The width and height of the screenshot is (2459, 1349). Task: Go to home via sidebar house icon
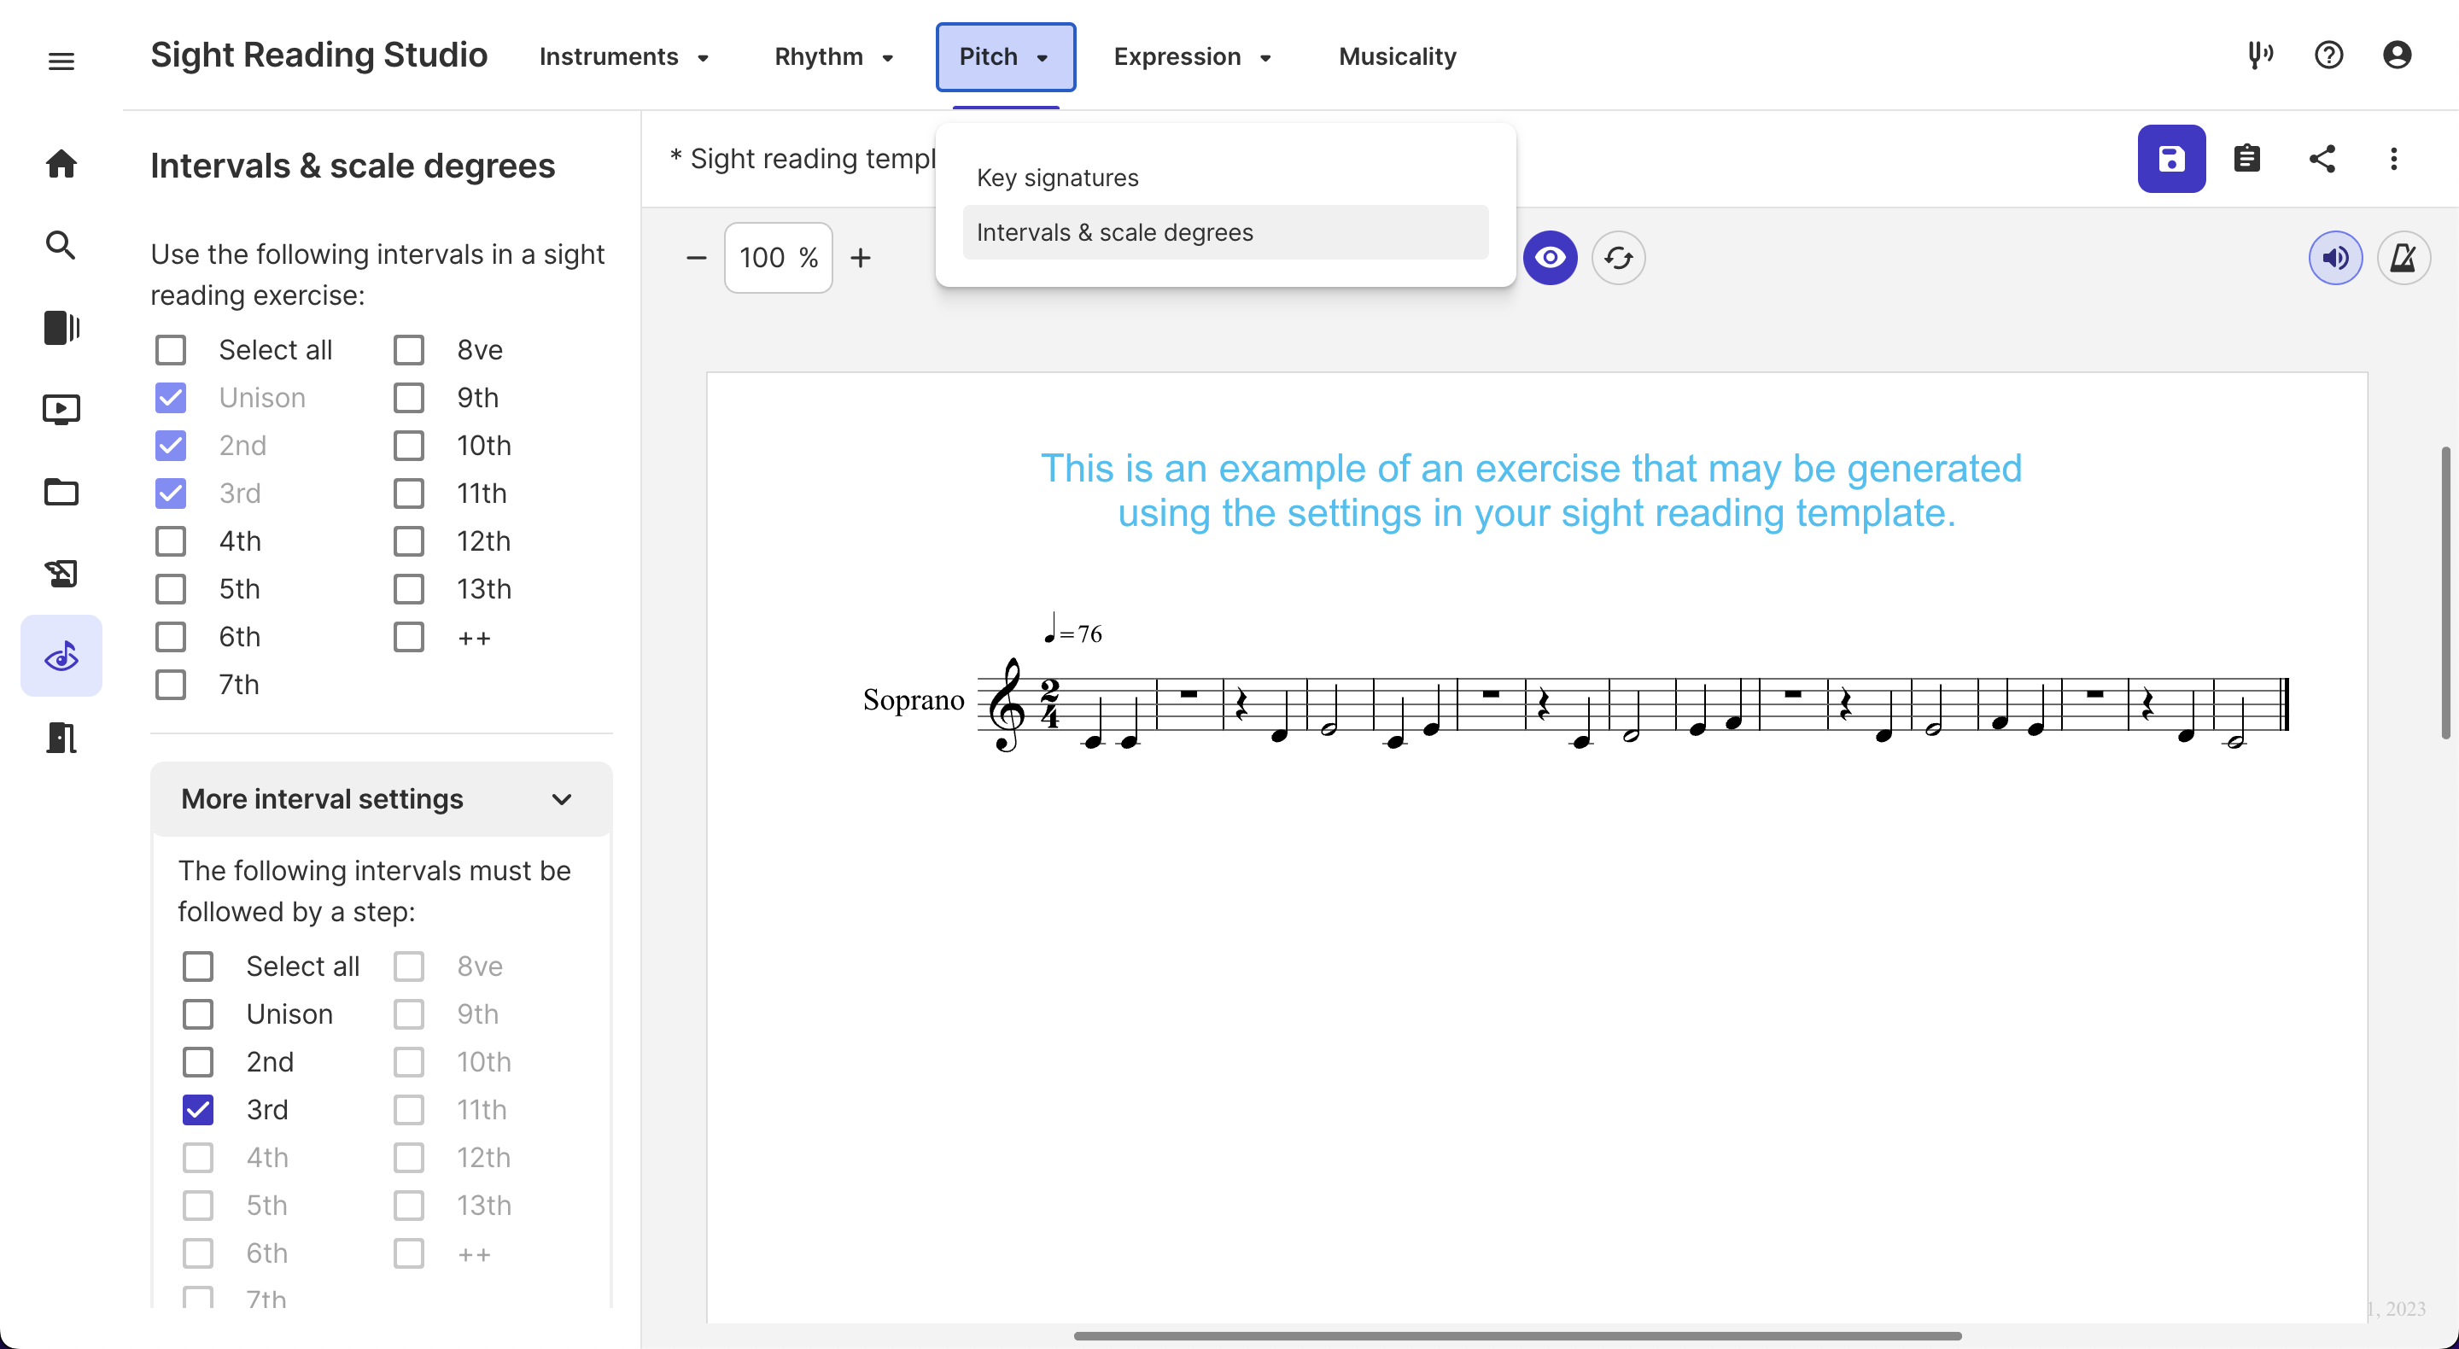(61, 163)
